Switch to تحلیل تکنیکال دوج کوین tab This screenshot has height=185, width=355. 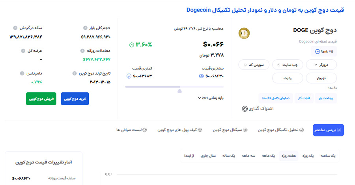point(281,130)
